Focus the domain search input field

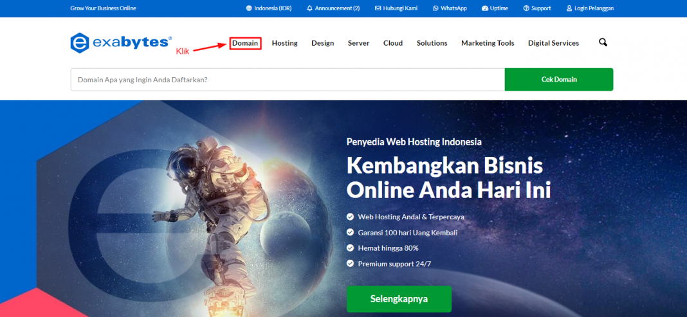pos(288,80)
